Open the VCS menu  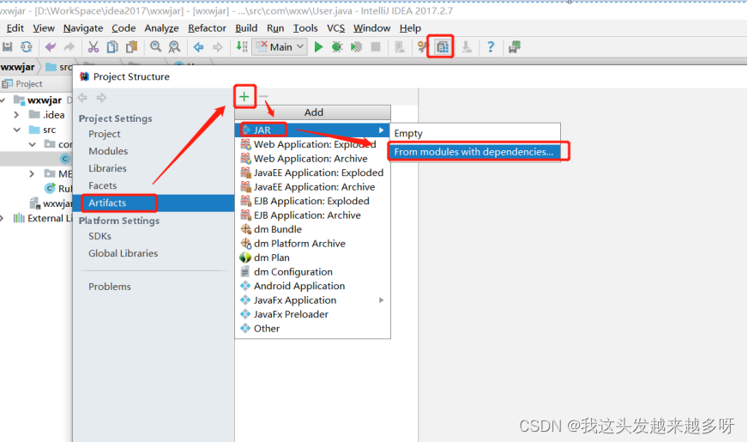pos(336,28)
